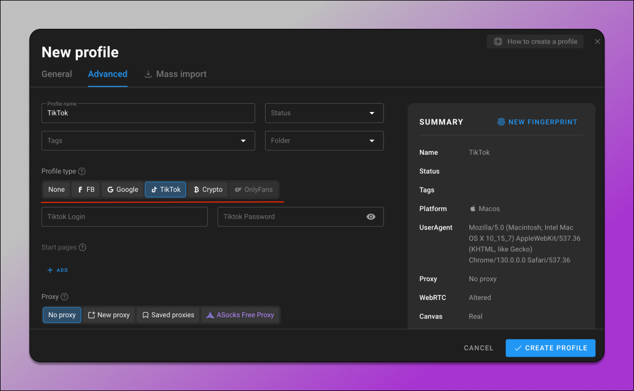Select None profile type
The width and height of the screenshot is (634, 391).
tap(57, 190)
